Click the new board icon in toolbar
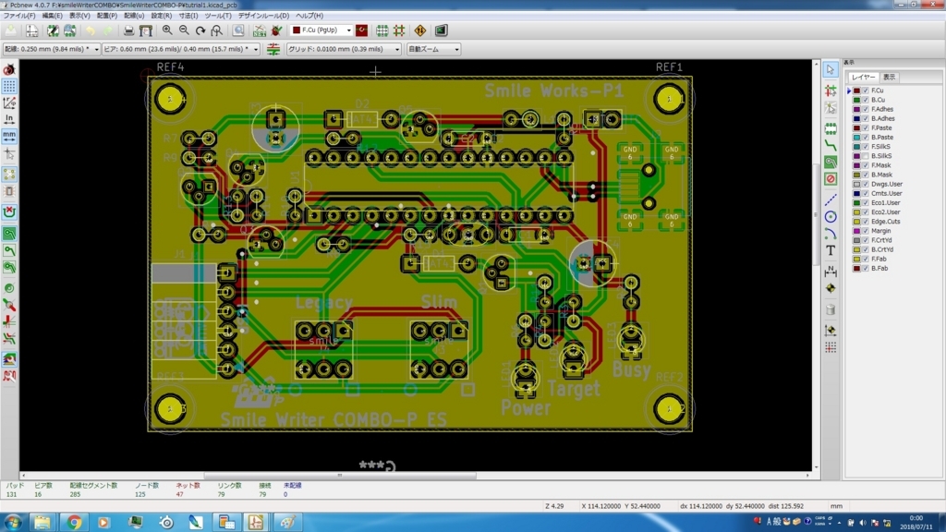The width and height of the screenshot is (946, 532). [11, 30]
